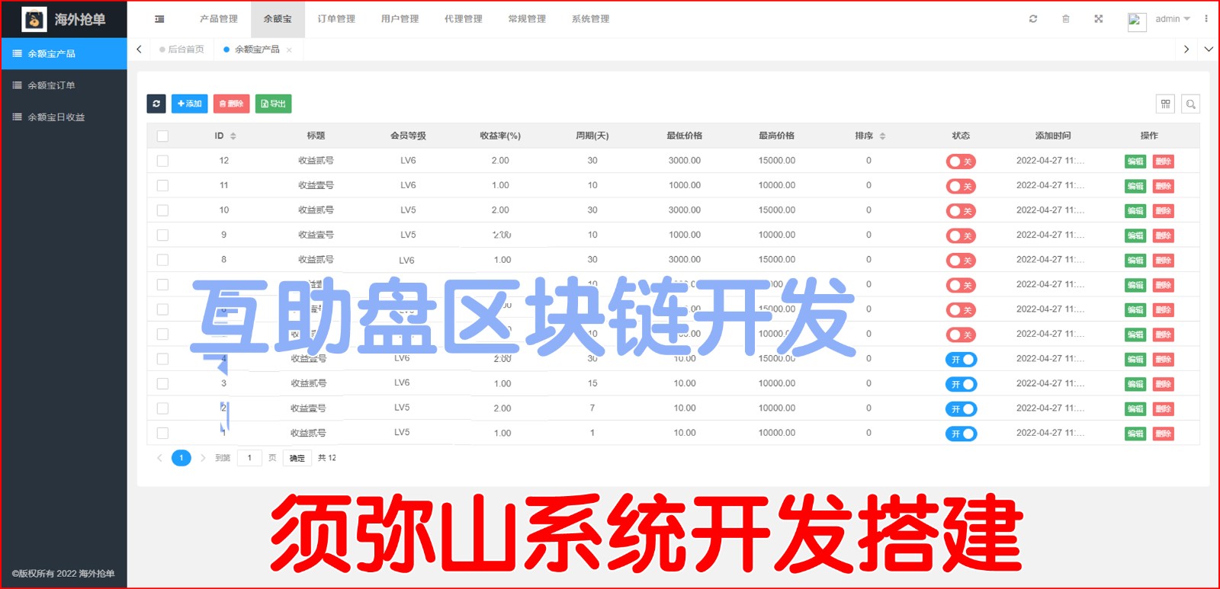Open the admin user dropdown
The height and width of the screenshot is (589, 1220).
1172,19
